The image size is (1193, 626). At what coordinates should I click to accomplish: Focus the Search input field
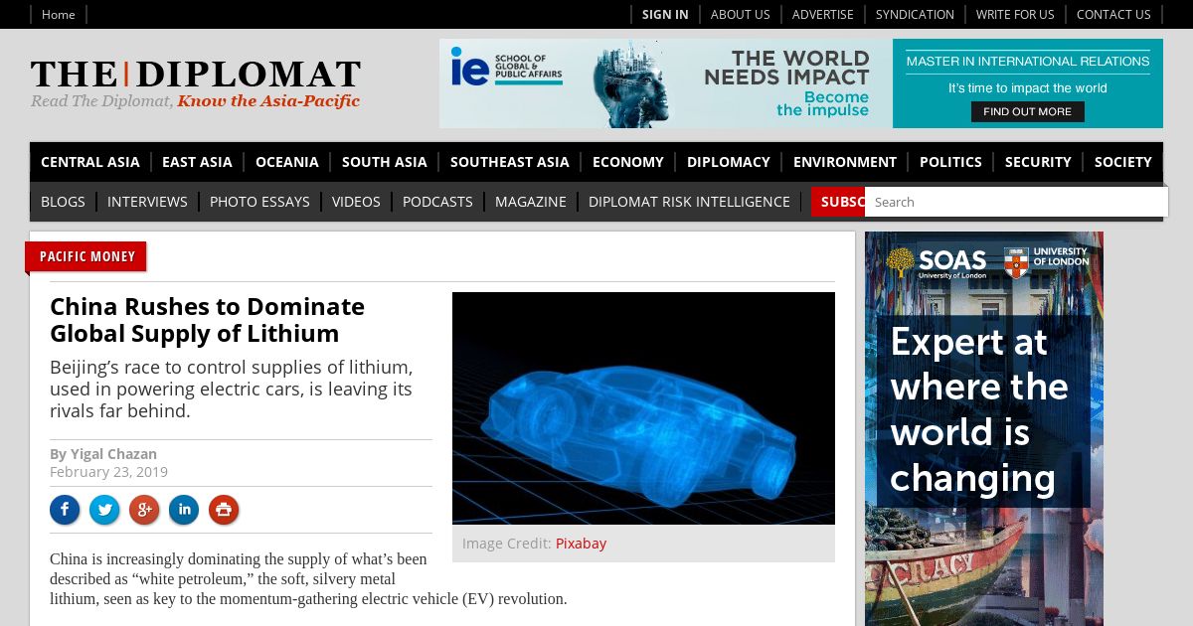1016,202
